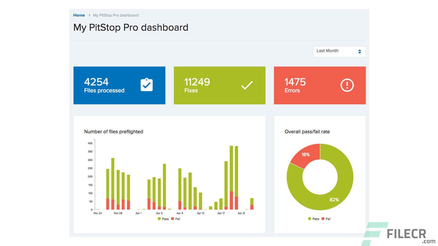Viewport: 438px width, 246px height.
Task: Click the stepper arrows inside the Last Month selector
Action: coord(359,51)
